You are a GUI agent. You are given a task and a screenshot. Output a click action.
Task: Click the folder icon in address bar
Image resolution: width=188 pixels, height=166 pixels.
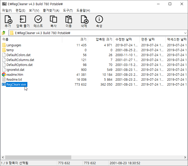12,33
